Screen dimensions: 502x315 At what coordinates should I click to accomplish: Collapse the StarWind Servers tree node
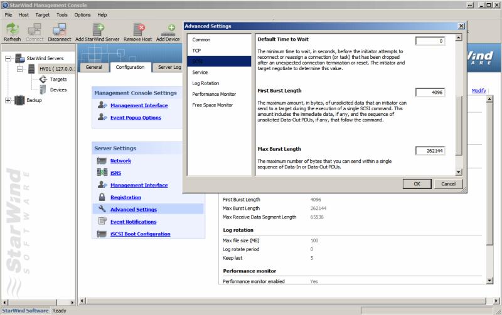[8, 58]
